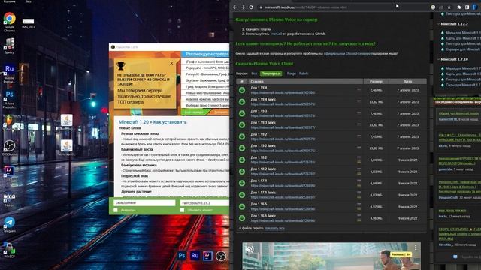Launch IntelliJ IDEA from the bottom dock
The image size is (481, 270).
click(x=207, y=255)
